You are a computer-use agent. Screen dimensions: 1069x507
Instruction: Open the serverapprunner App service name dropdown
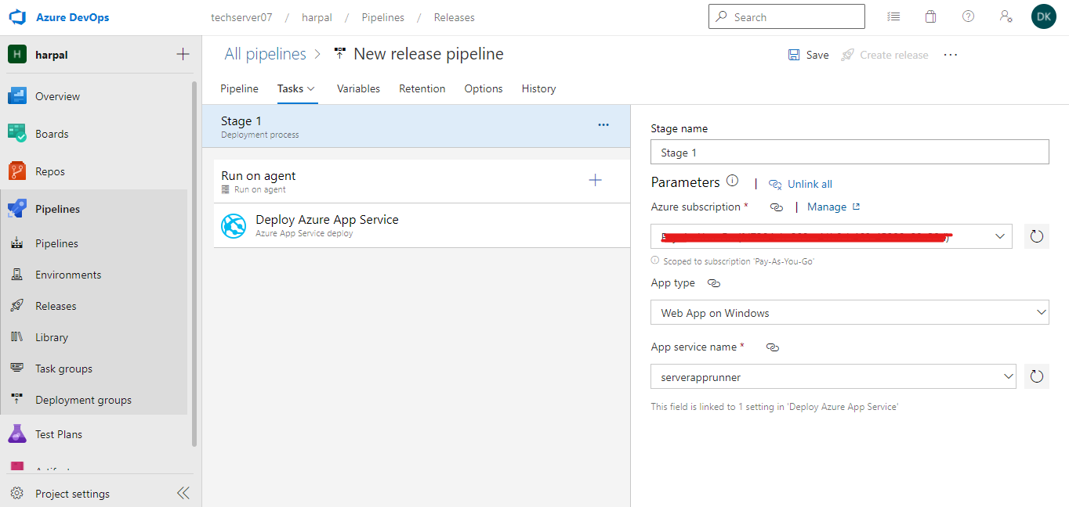click(834, 376)
